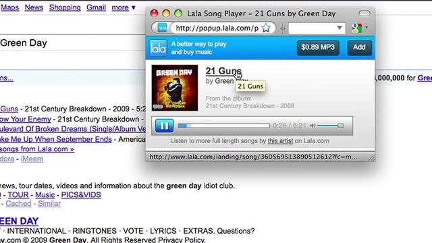The image size is (432, 243).
Task: Click the lala.com landing URL in status bar
Action: (254, 157)
